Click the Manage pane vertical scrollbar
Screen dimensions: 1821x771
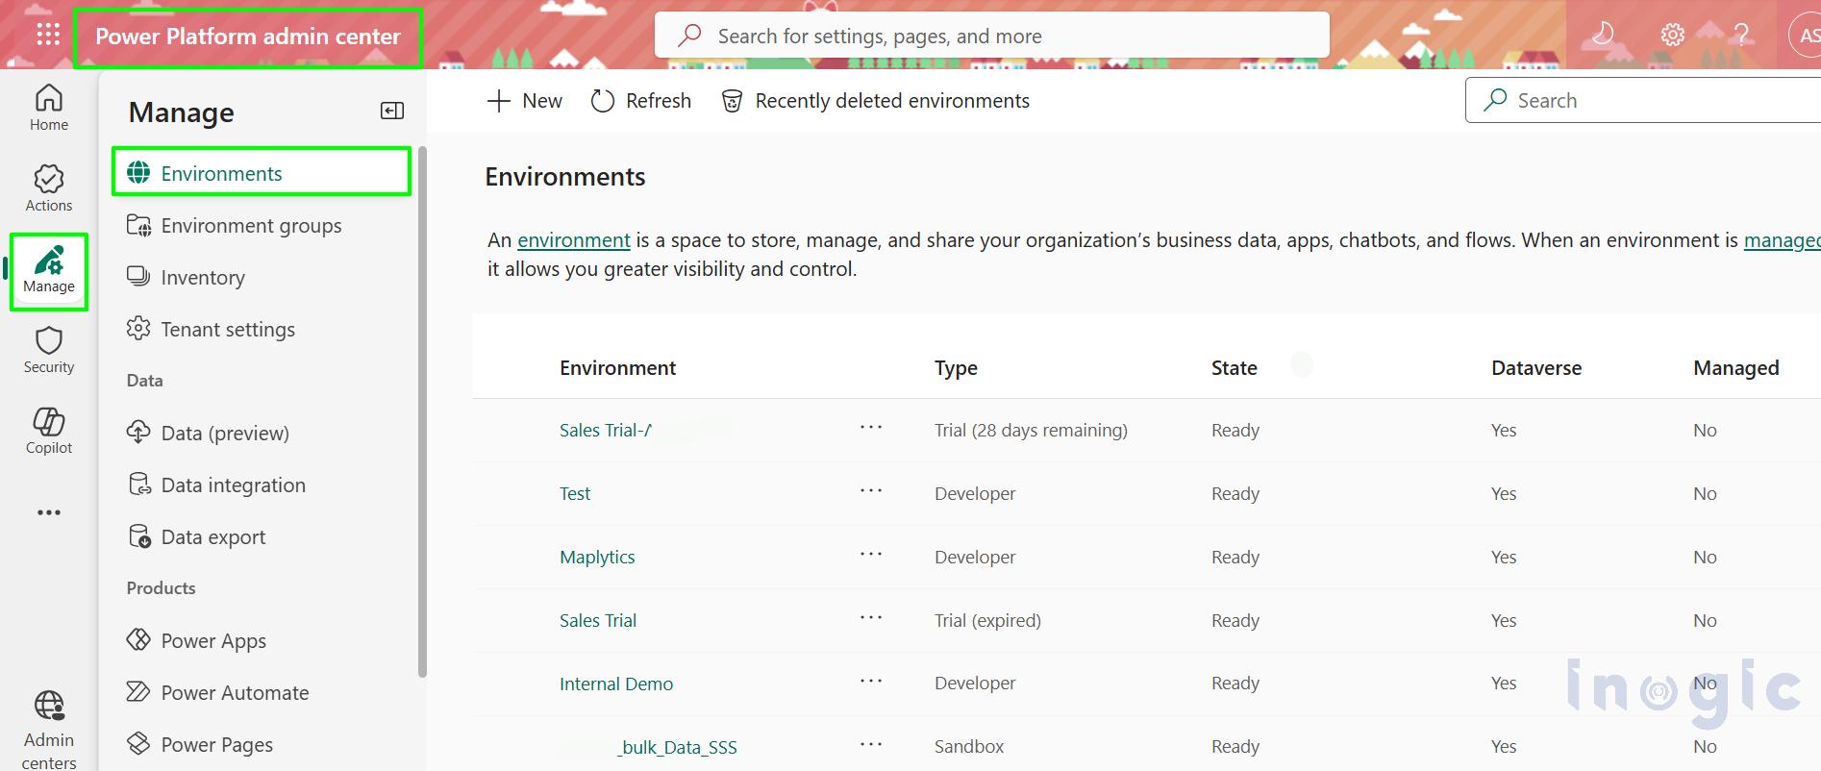(422, 411)
